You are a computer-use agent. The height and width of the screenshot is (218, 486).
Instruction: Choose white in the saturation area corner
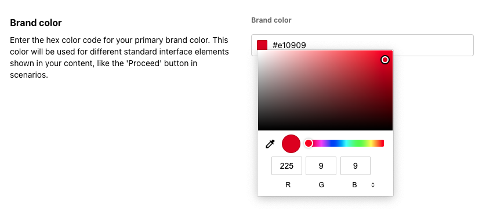(x=259, y=52)
